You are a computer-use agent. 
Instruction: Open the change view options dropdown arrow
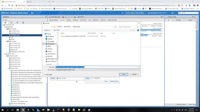(x=134, y=30)
